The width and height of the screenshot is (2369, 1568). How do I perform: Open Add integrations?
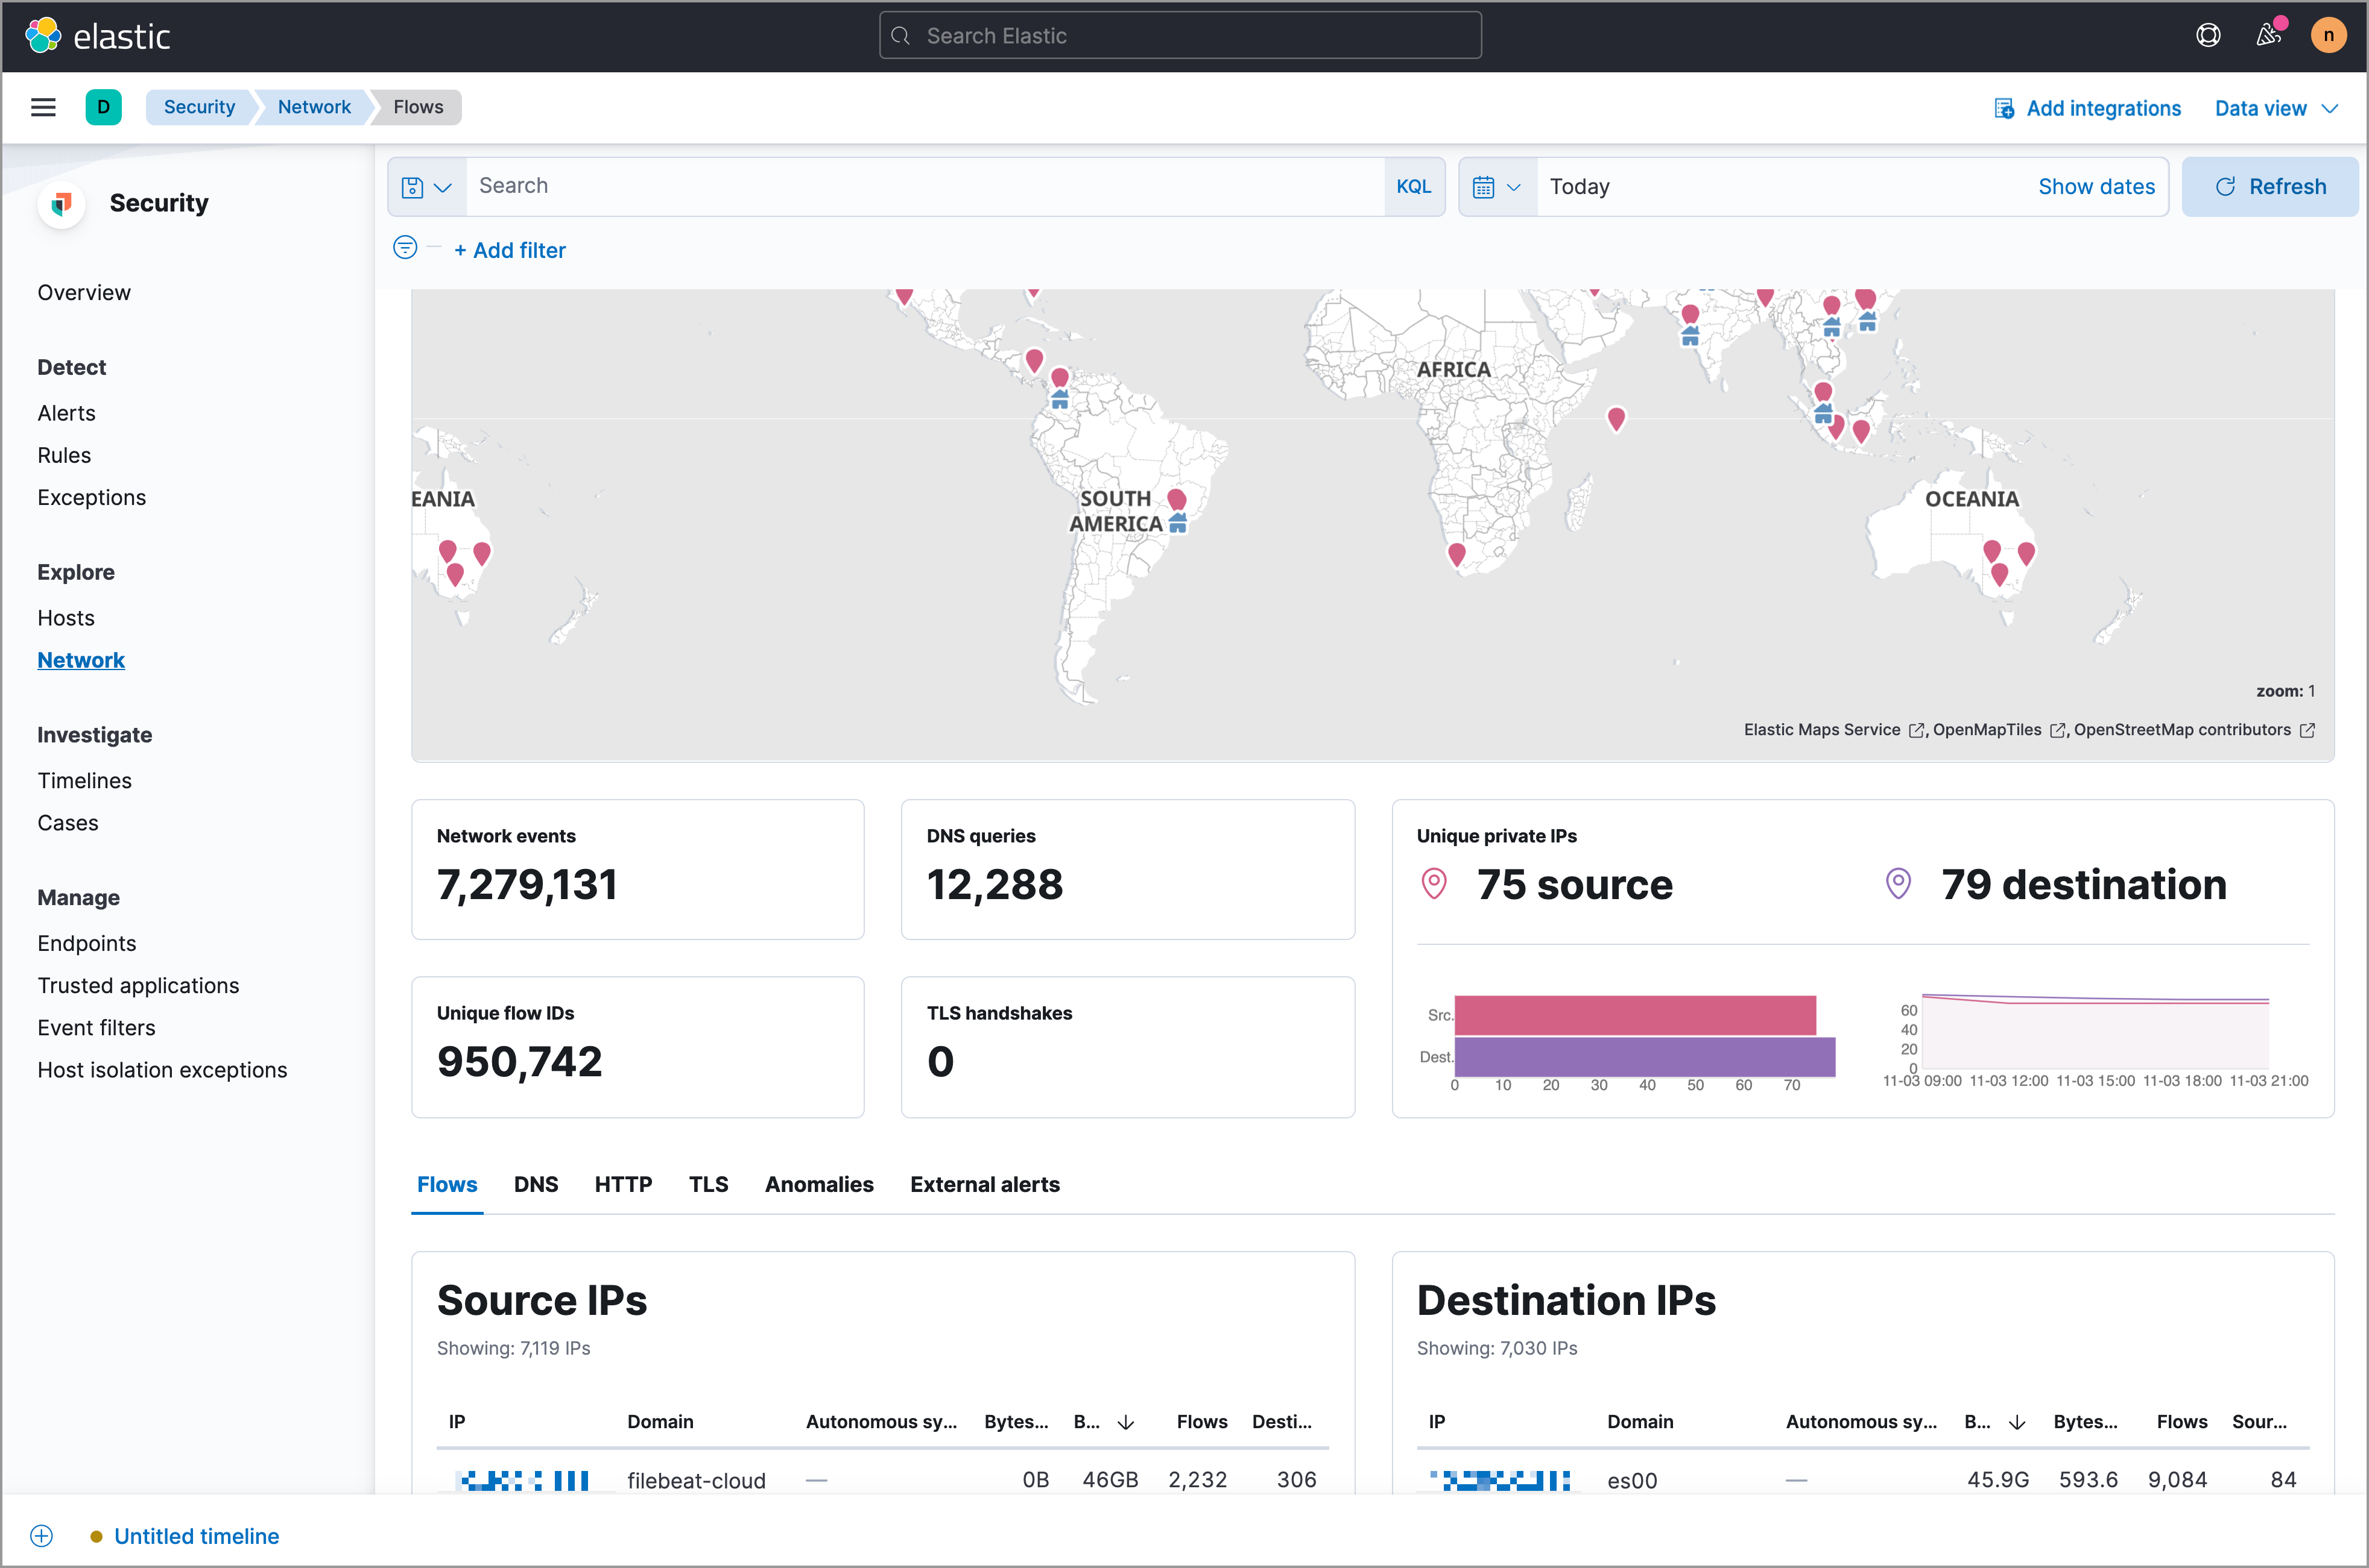pyautogui.click(x=2088, y=108)
